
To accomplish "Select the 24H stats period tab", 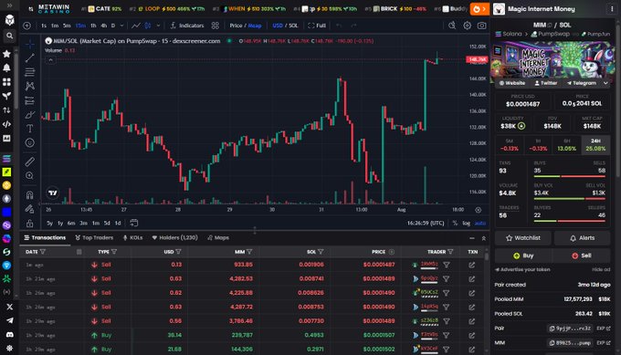I will tap(595, 145).
